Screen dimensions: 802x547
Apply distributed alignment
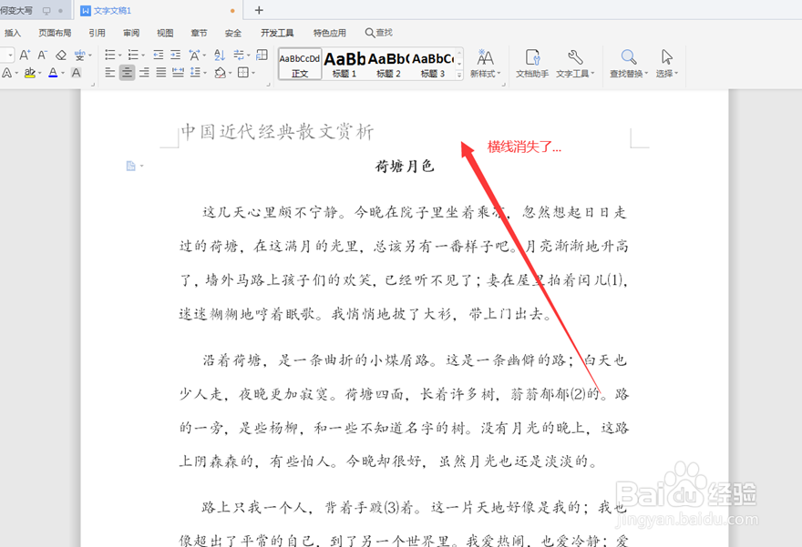(178, 73)
